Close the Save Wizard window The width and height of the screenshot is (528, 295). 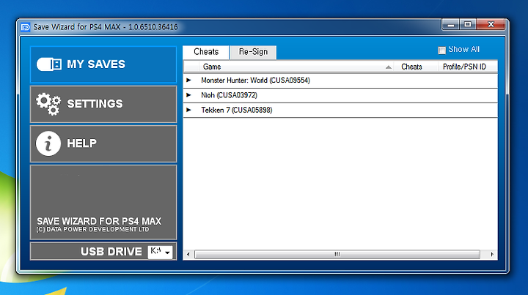[491, 25]
